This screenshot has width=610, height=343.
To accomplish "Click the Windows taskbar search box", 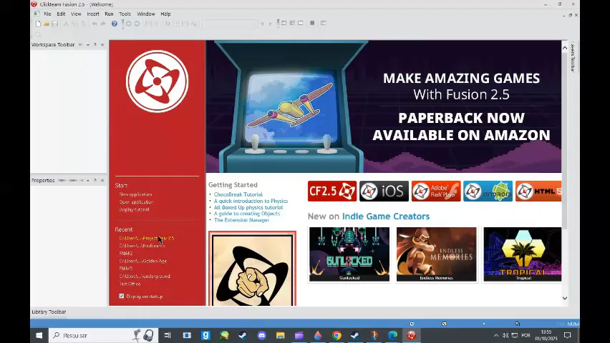I will click(x=104, y=335).
